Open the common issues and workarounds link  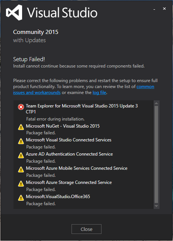(x=84, y=90)
